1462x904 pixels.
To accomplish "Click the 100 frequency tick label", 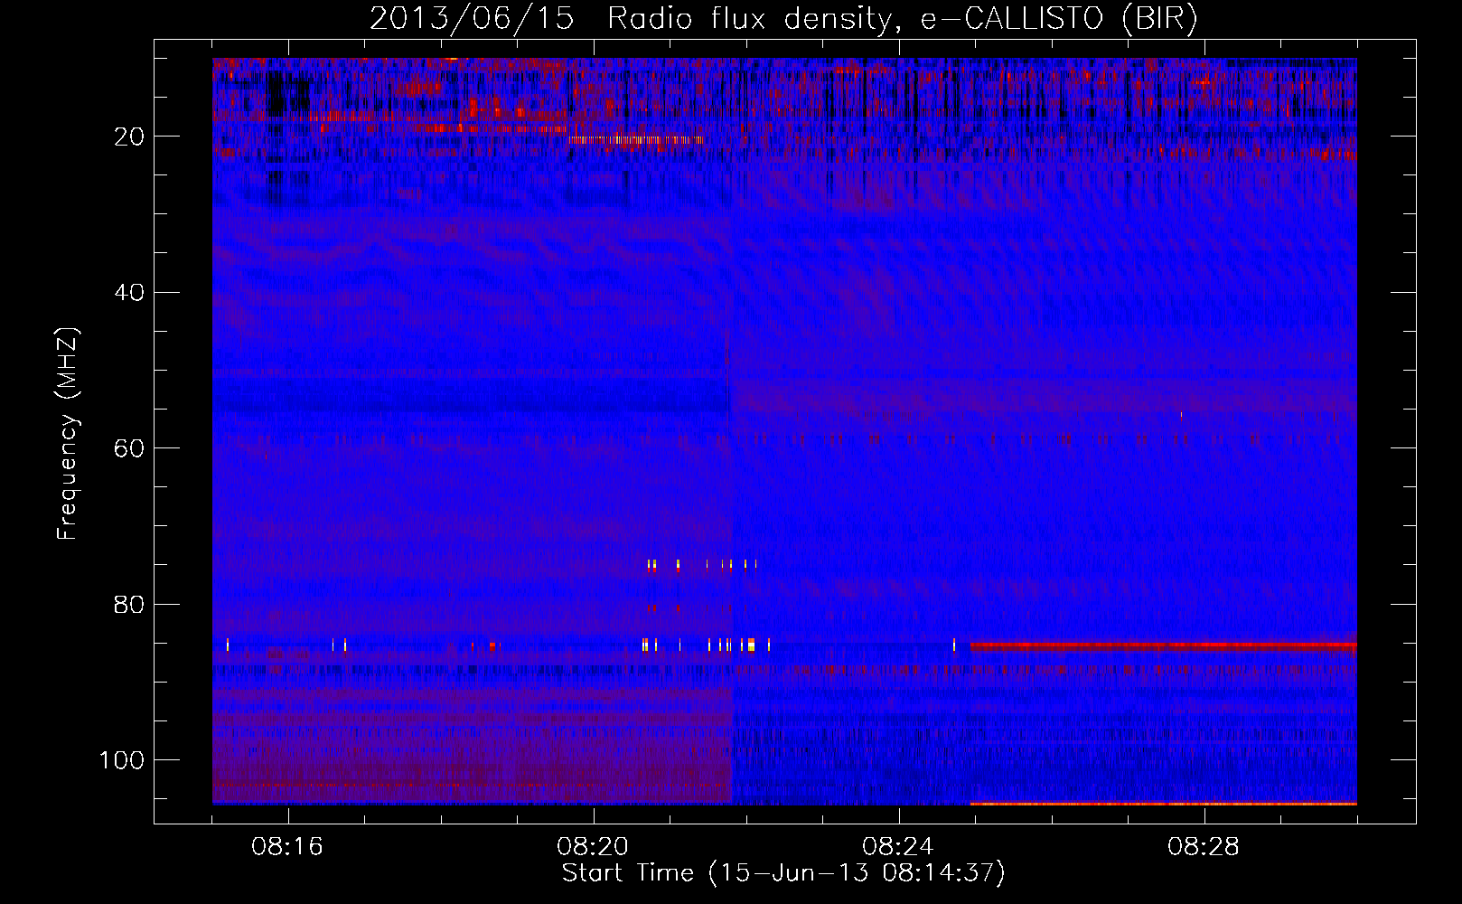I will 122,760.
